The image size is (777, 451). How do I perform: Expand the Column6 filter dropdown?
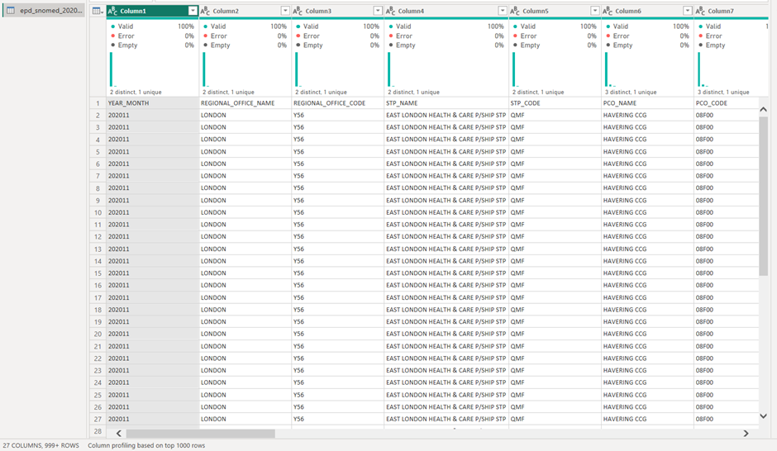[687, 11]
